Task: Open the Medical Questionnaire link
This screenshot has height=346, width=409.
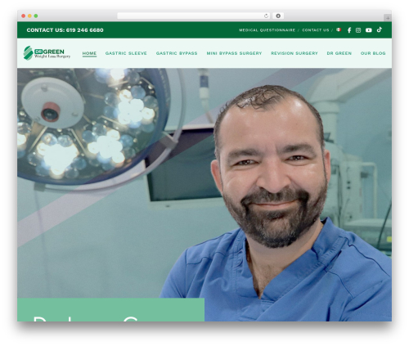Action: [x=267, y=30]
